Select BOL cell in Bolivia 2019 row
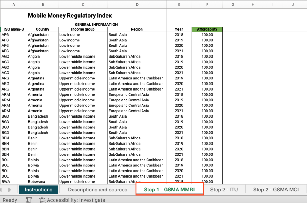Screen dimensions: 307x203 (x=14, y=166)
